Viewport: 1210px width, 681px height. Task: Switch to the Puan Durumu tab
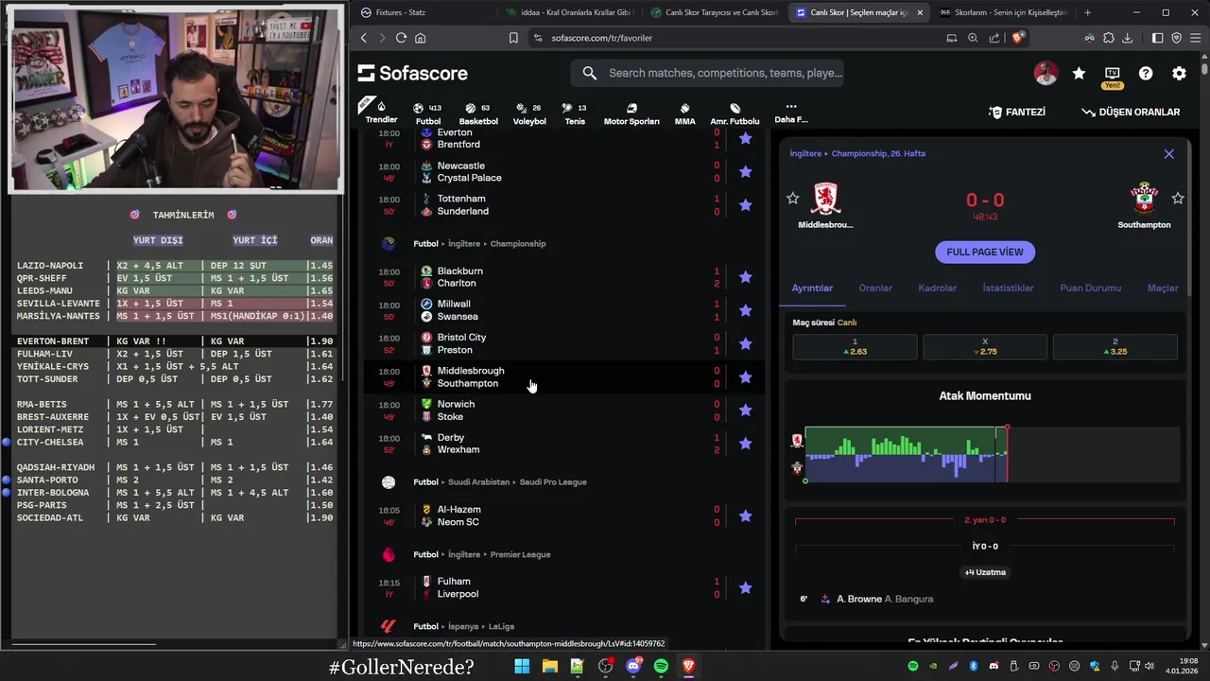(1090, 288)
